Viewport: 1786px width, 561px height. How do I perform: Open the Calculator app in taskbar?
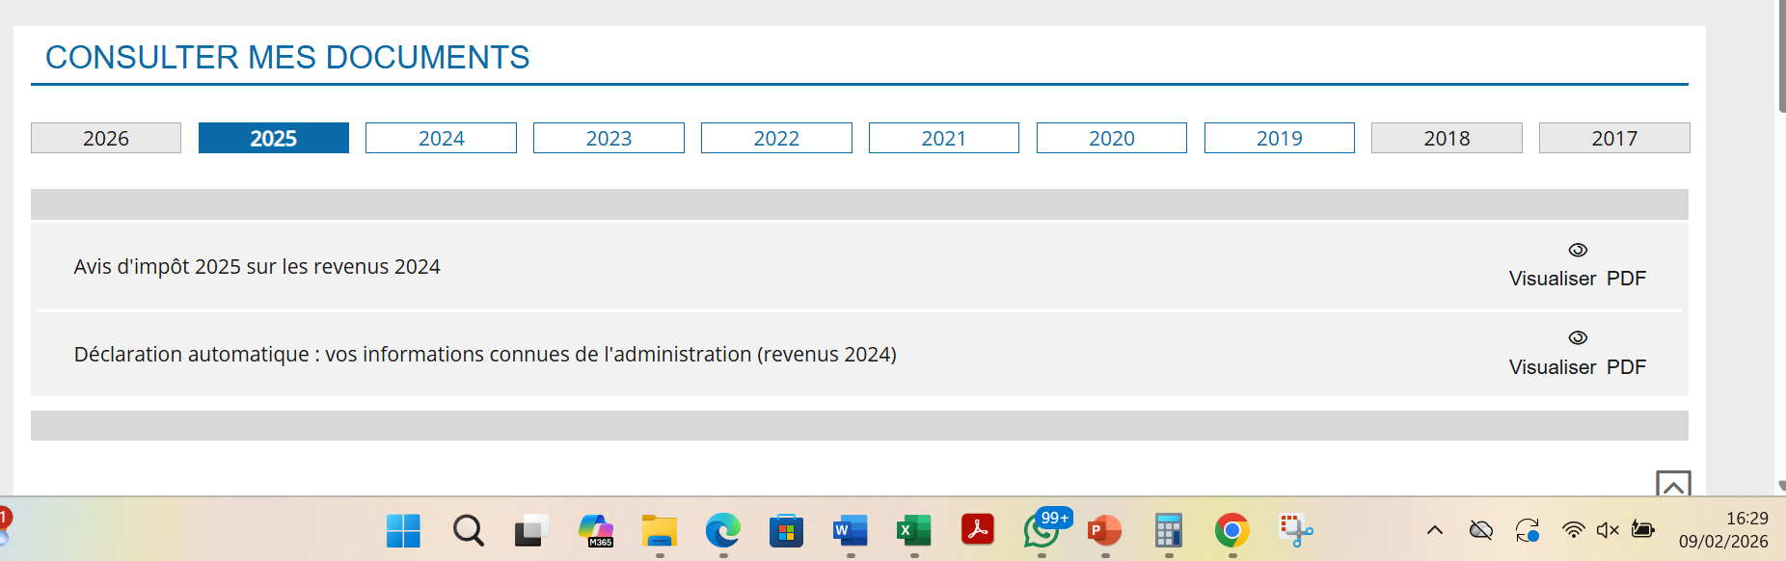click(x=1169, y=530)
